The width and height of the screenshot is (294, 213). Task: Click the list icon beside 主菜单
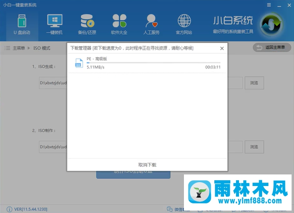click(7, 48)
